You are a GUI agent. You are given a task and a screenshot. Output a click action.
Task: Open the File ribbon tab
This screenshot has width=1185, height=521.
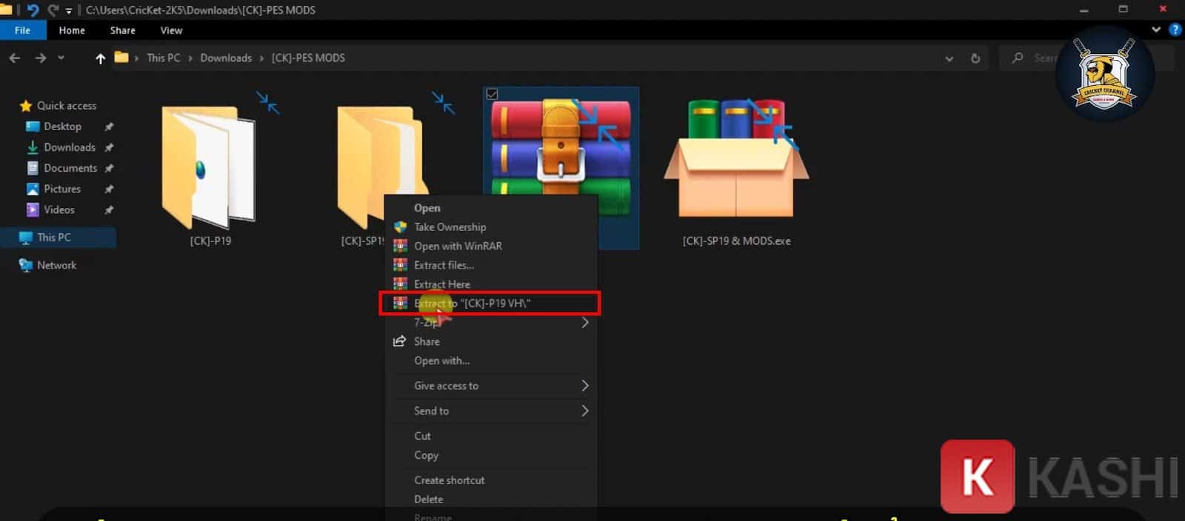click(x=23, y=30)
